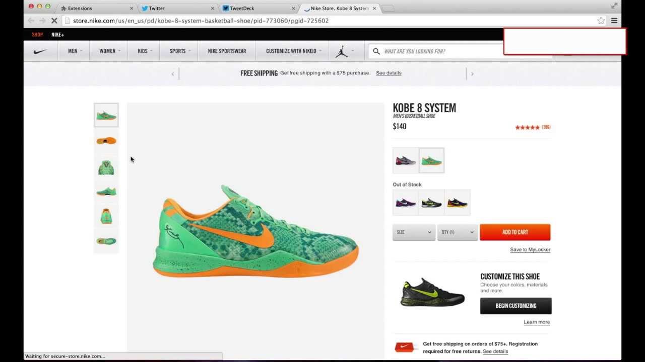
Task: Enter fullscreen with the window arrows icon
Action: pyautogui.click(x=614, y=6)
